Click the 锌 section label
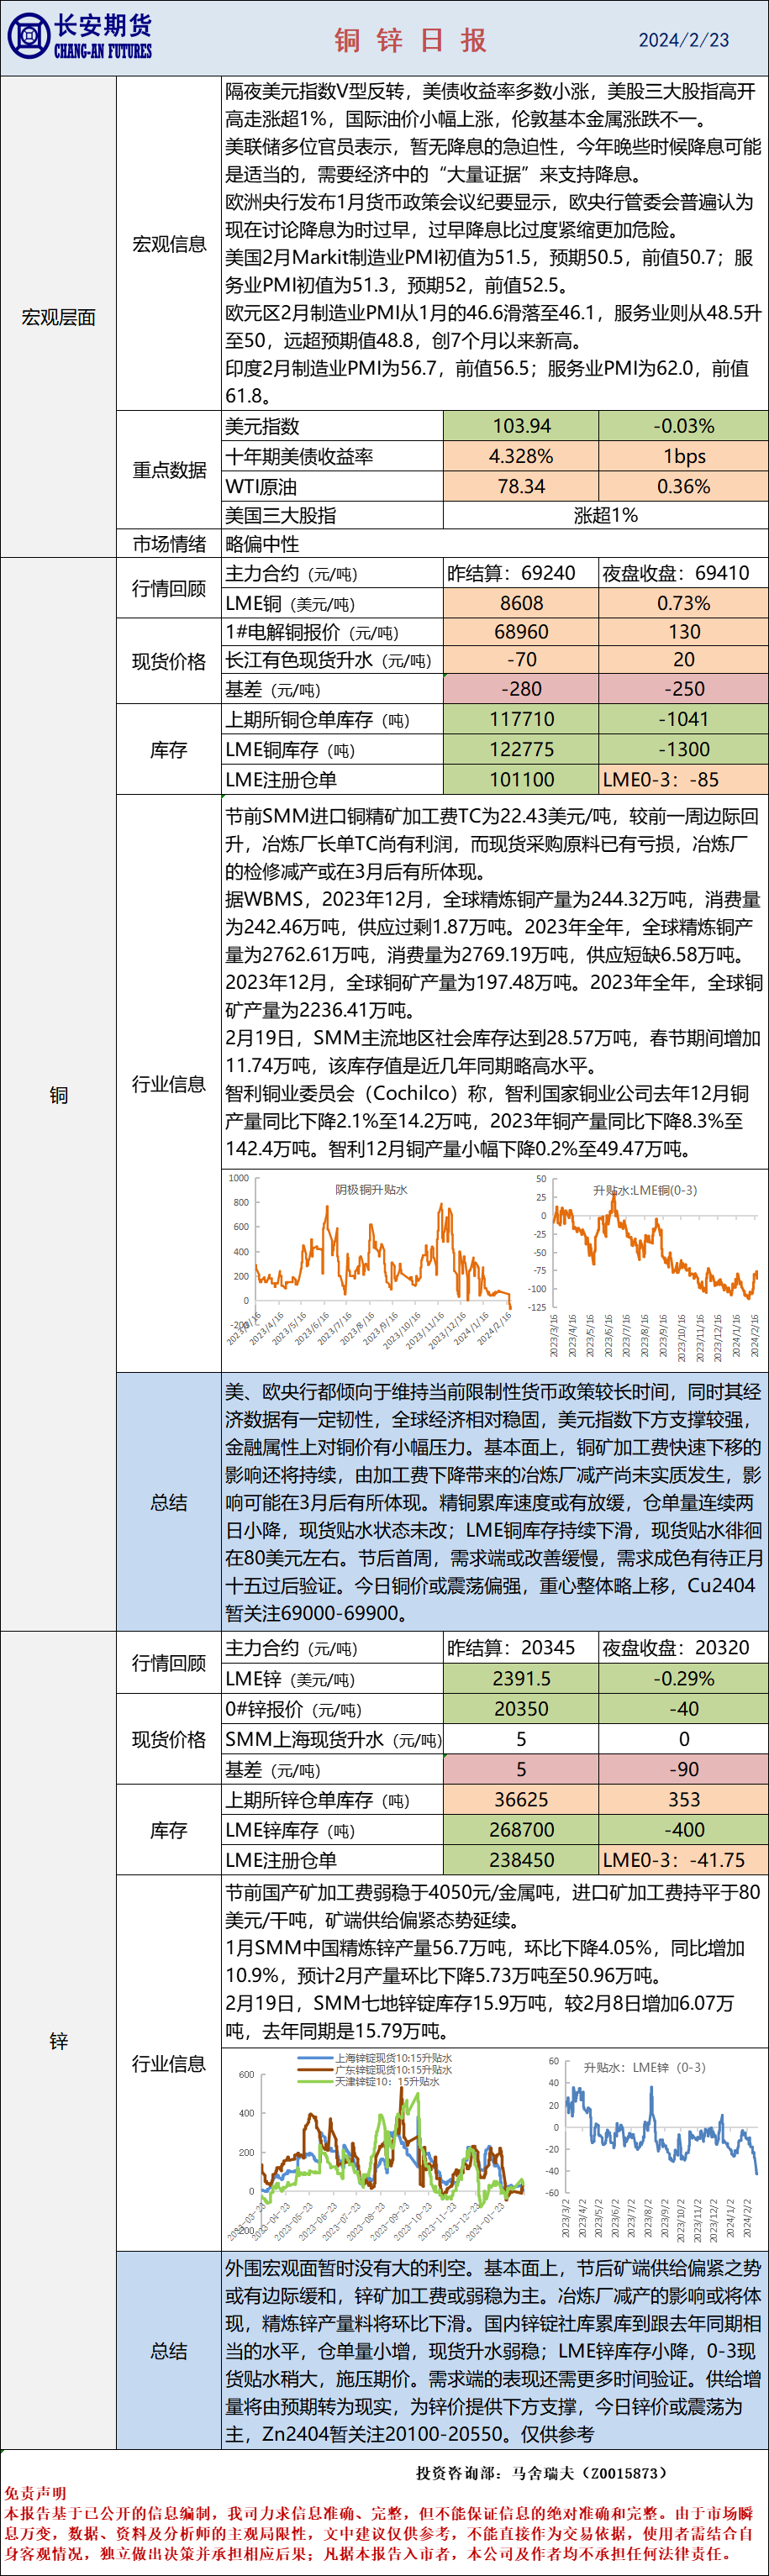Image resolution: width=769 pixels, height=2576 pixels. [59, 2041]
